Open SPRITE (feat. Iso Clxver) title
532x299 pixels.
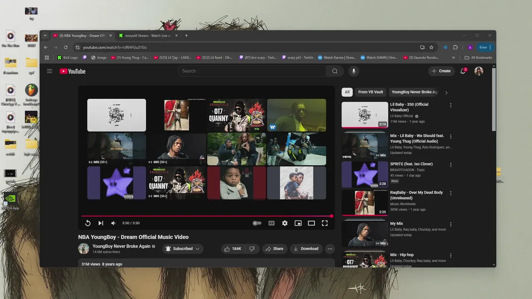(x=411, y=164)
